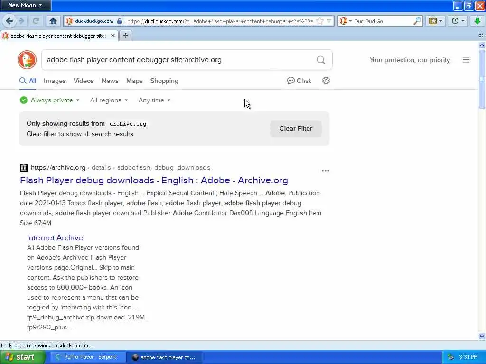Open search settings gear icon

click(x=326, y=81)
